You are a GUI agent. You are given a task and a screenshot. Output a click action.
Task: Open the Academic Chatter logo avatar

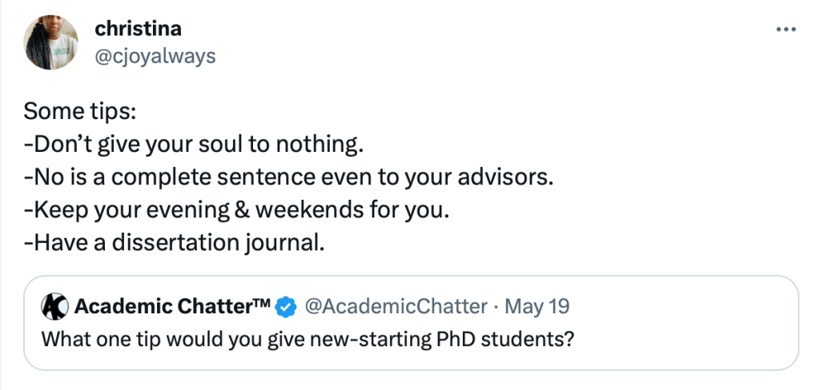(54, 306)
